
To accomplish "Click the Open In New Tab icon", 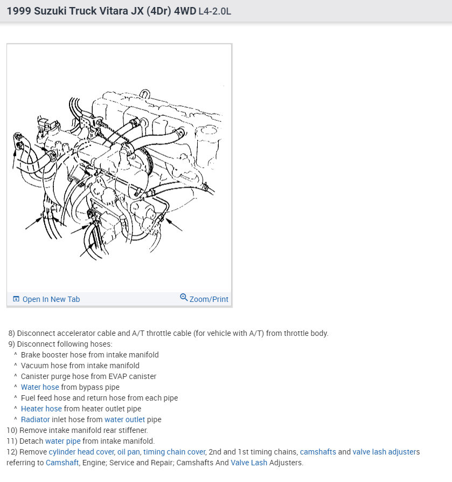I will (16, 299).
